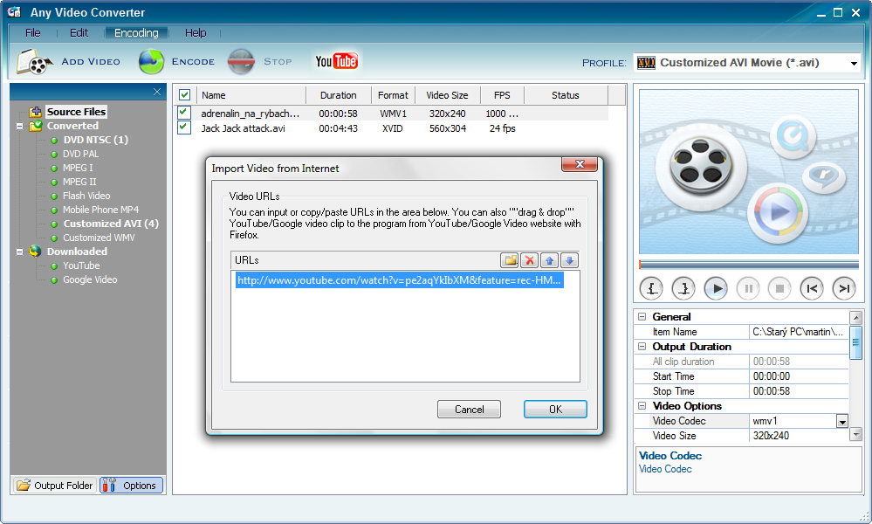The height and width of the screenshot is (524, 872).
Task: Select Customized AVI (4) in tree
Action: 111,224
